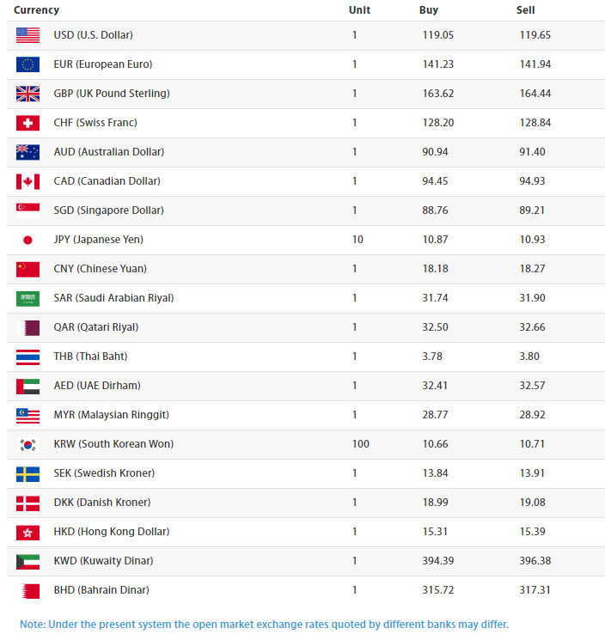Select the Buy column header
605x634 pixels.
[429, 10]
